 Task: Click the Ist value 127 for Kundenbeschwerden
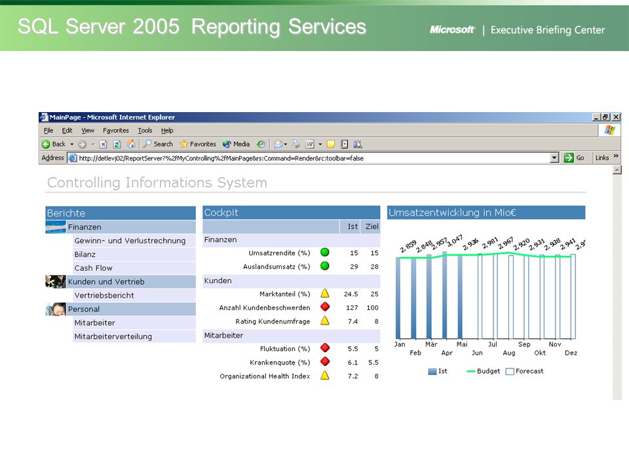coord(352,308)
